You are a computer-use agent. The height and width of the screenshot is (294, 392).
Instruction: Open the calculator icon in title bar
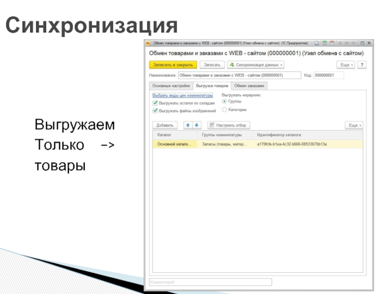click(324, 43)
